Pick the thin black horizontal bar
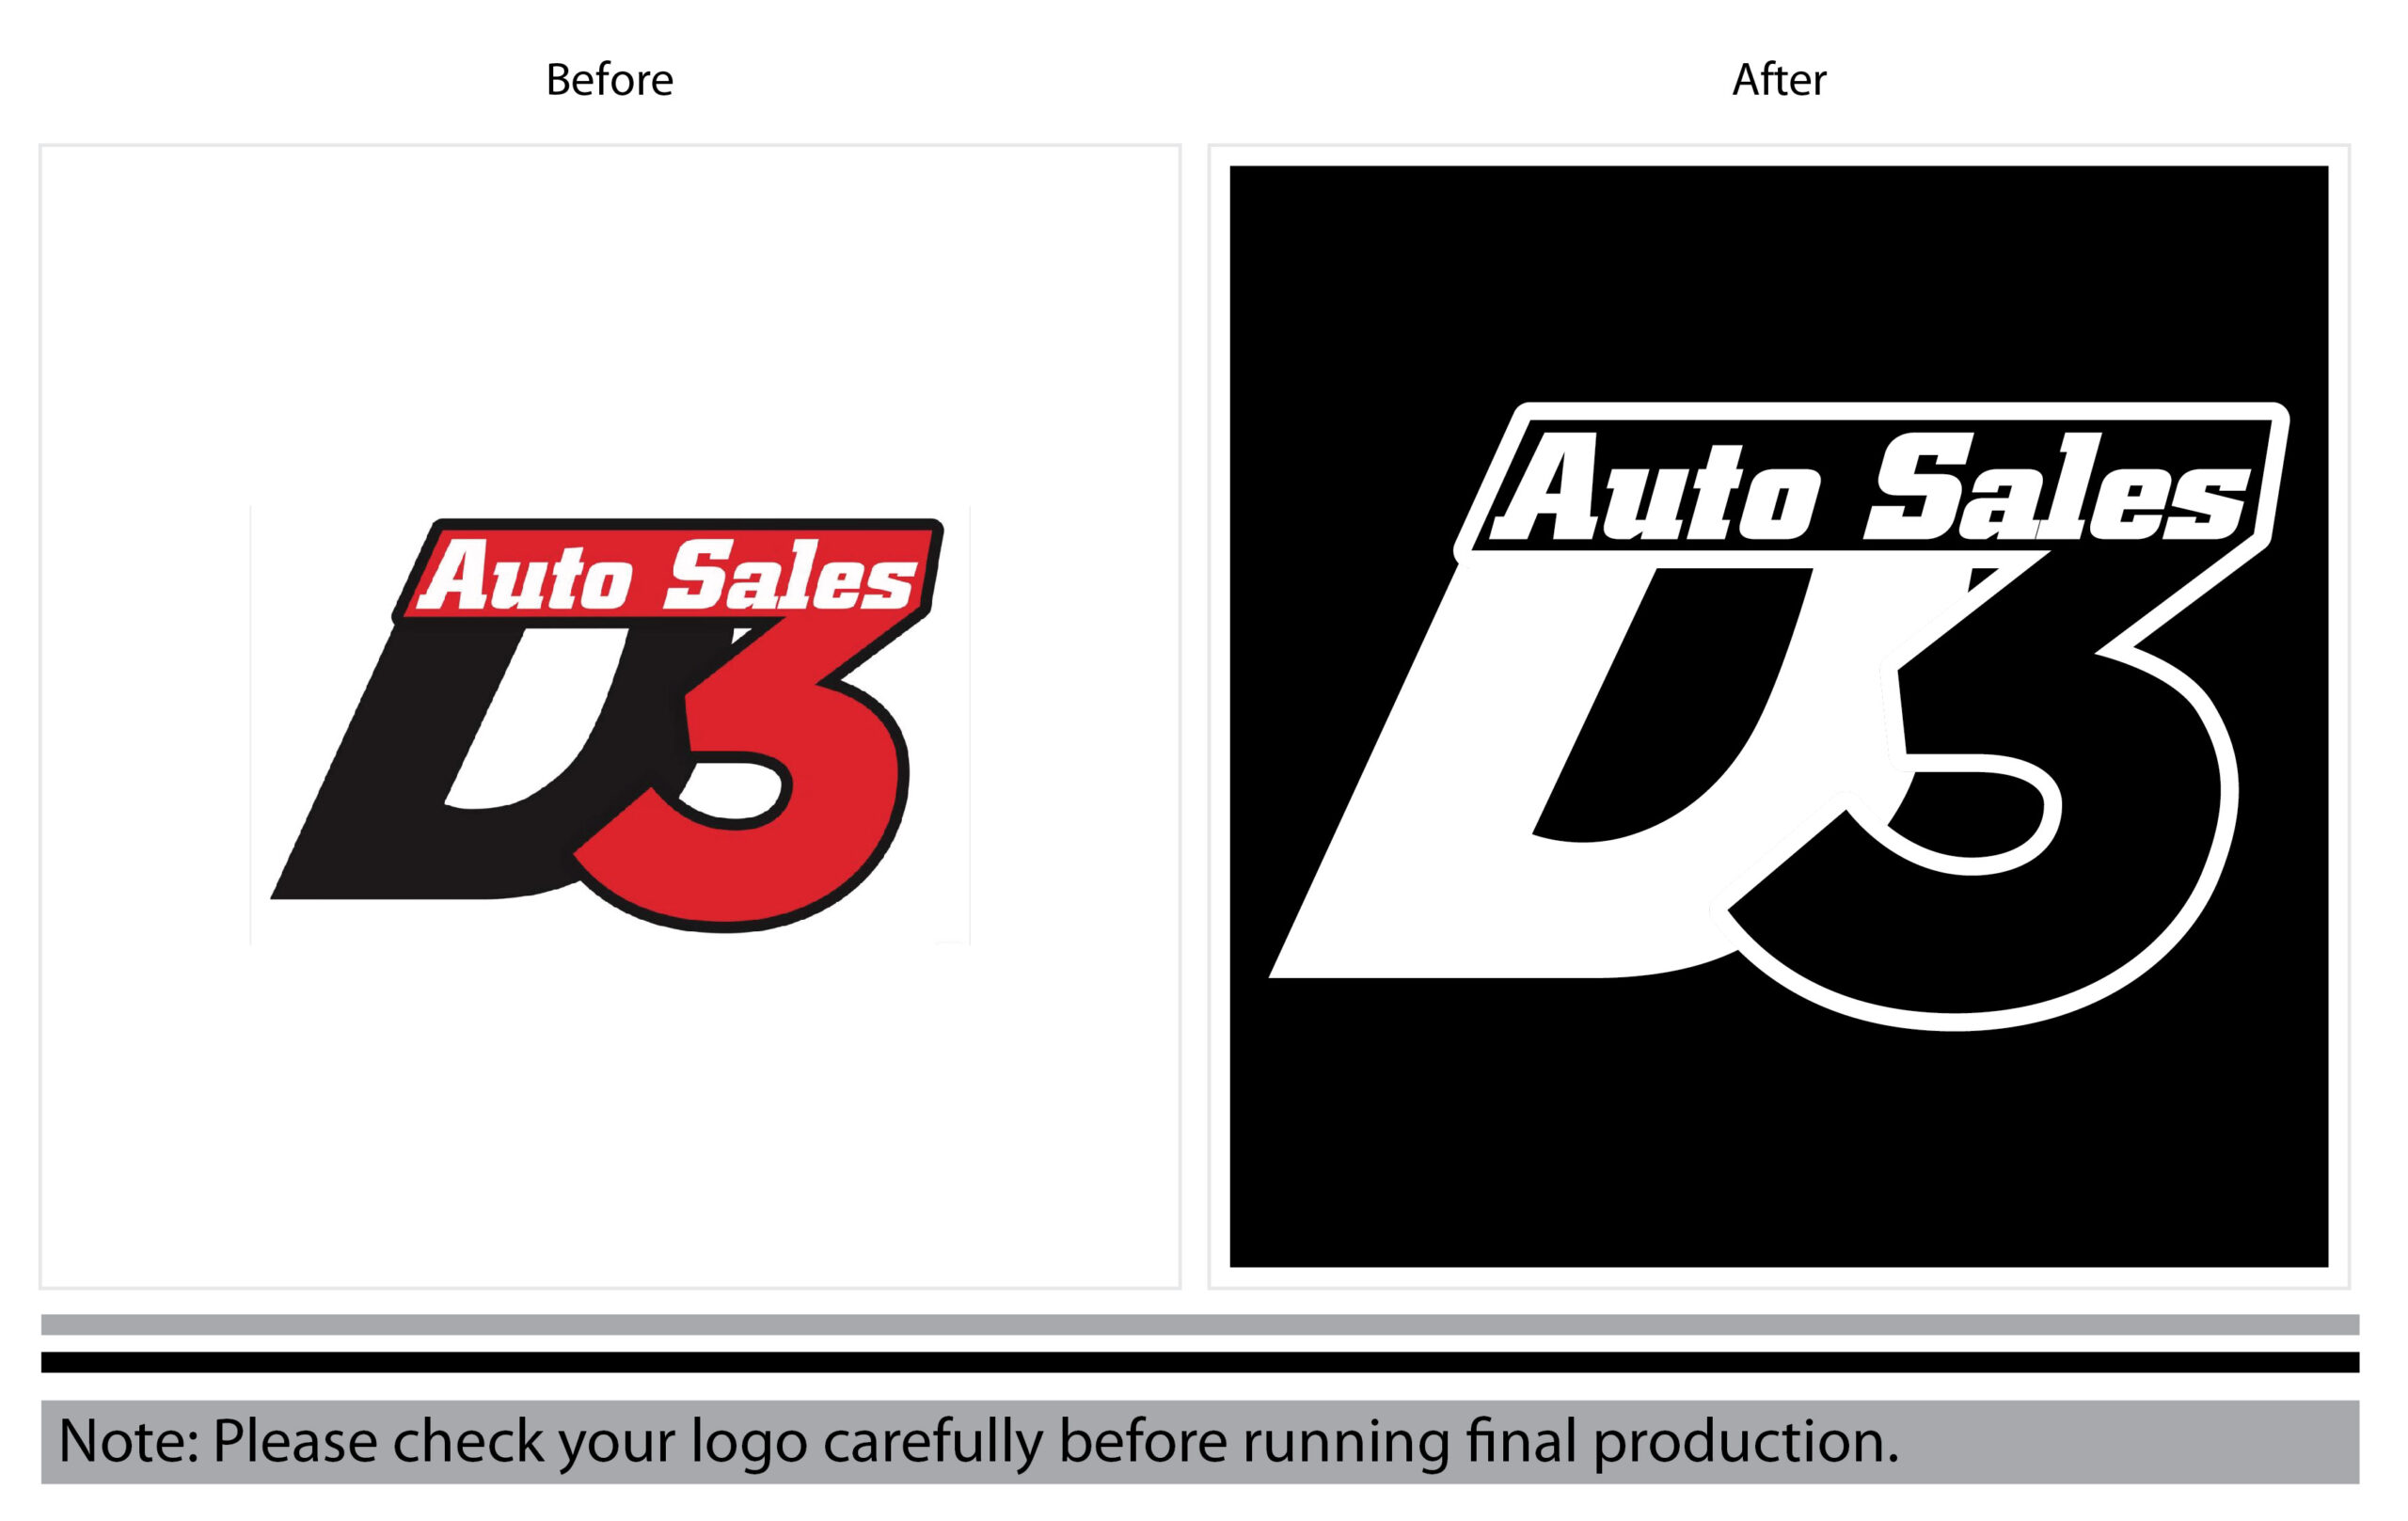The image size is (2408, 1521). click(1200, 1362)
